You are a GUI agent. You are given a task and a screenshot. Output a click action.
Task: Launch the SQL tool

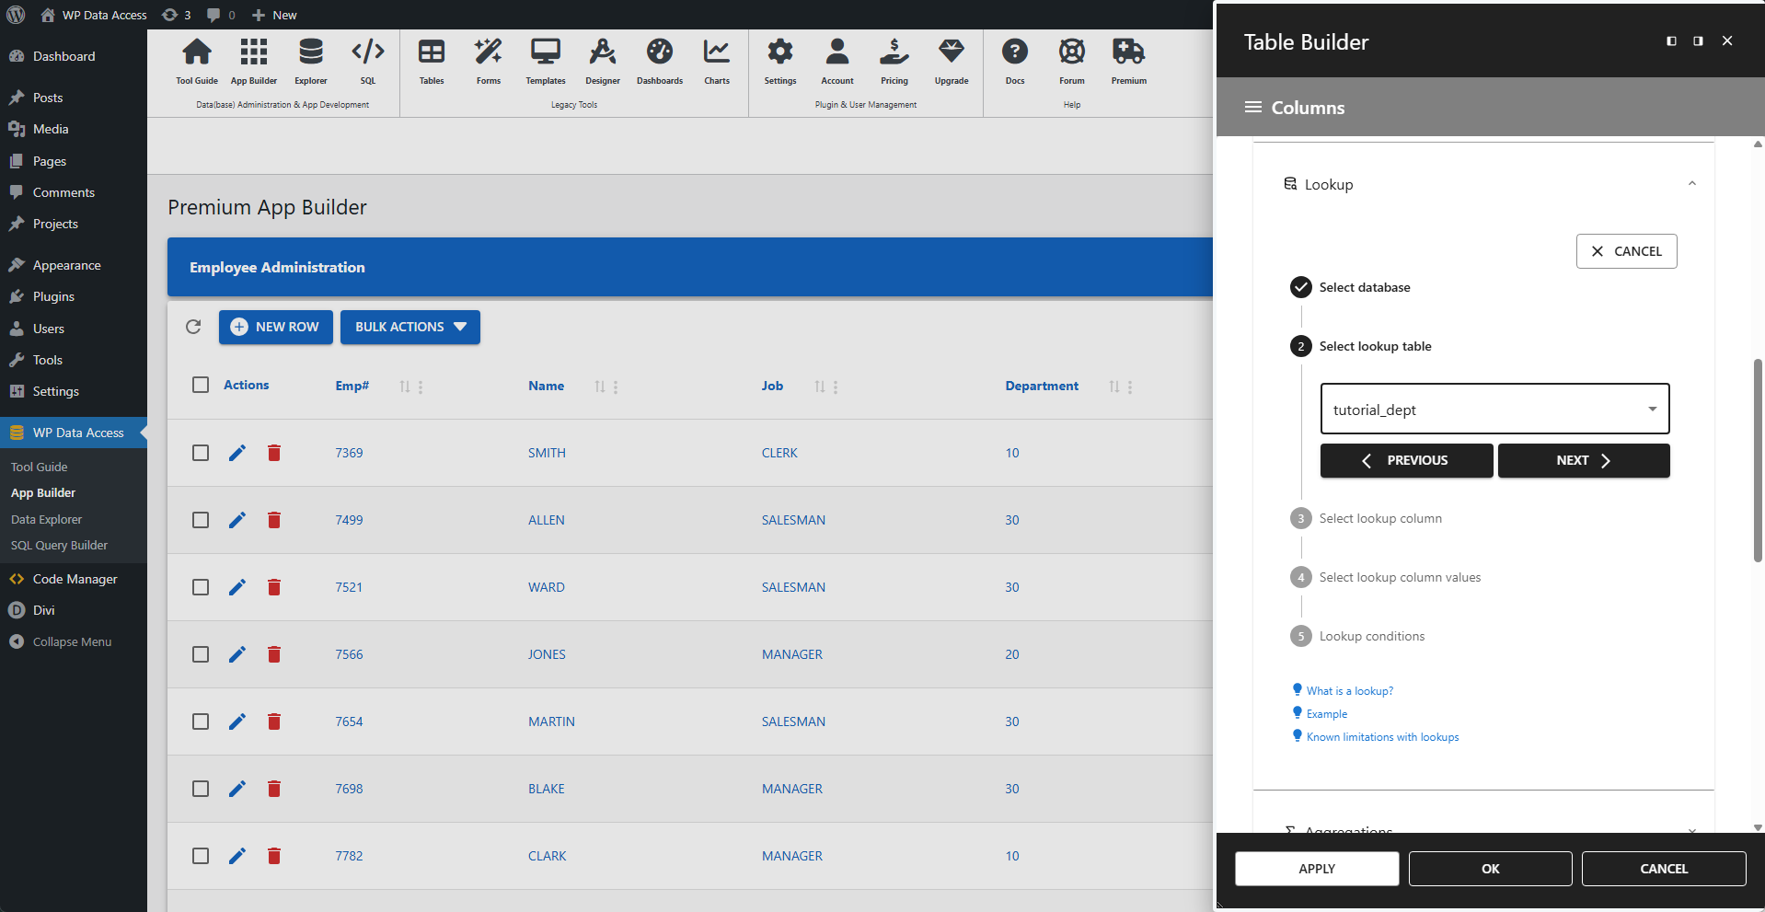tap(367, 61)
